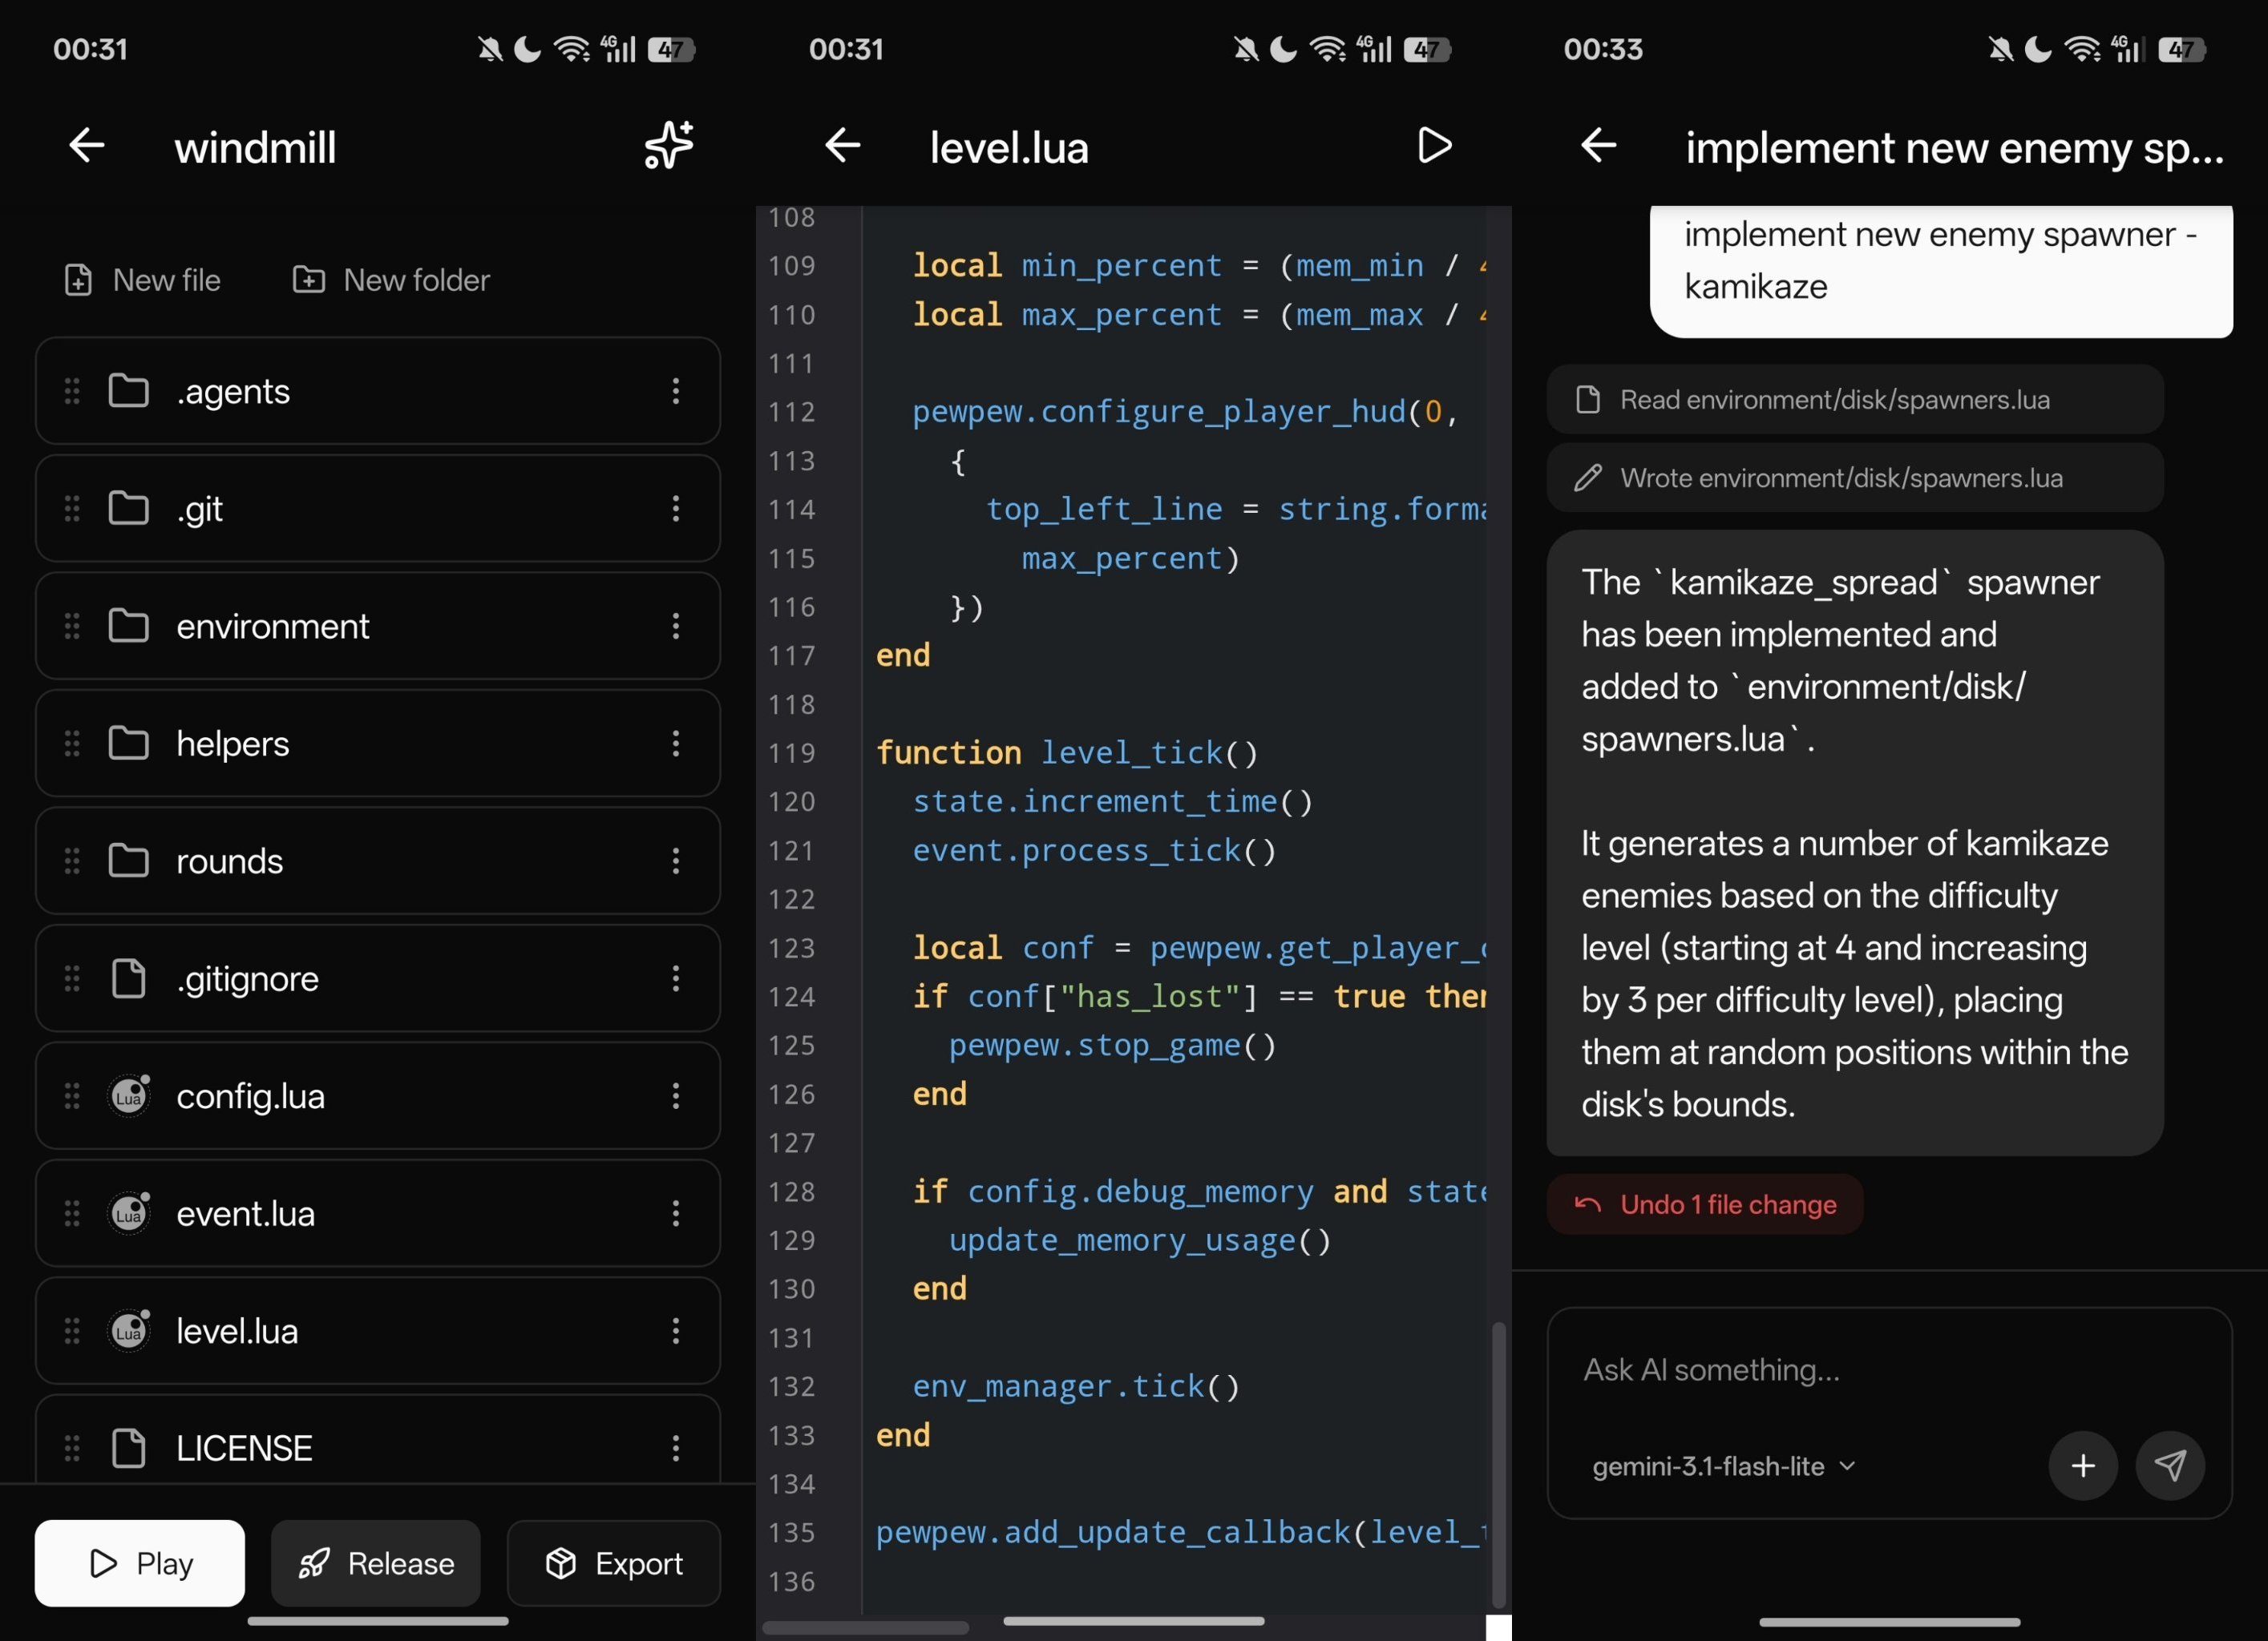Click the Lua icon beside event.lua
This screenshot has height=1641, width=2268.
coord(129,1213)
